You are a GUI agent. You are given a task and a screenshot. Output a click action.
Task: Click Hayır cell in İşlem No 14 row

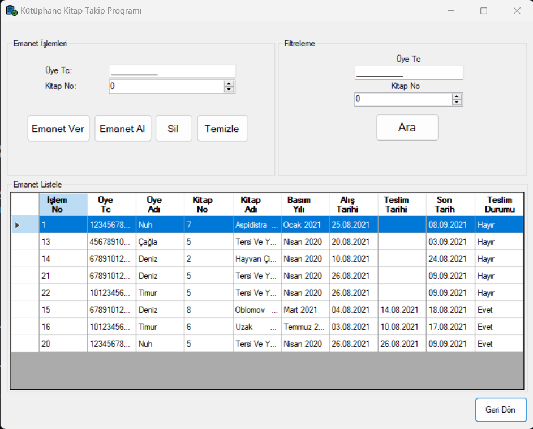click(499, 259)
